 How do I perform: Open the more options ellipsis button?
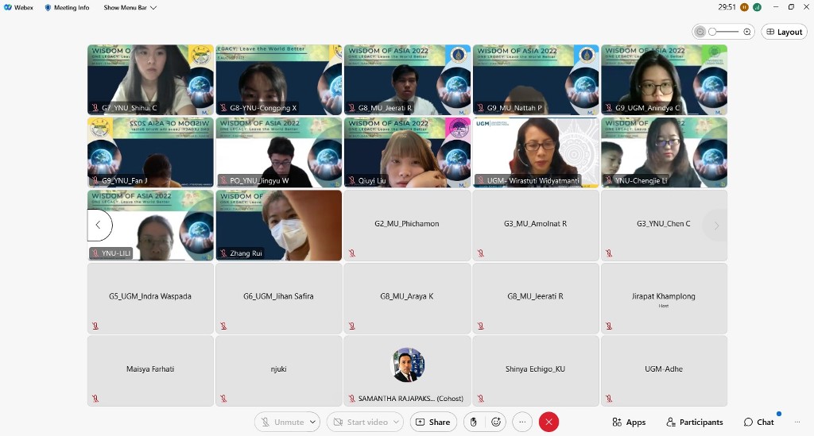click(x=522, y=422)
